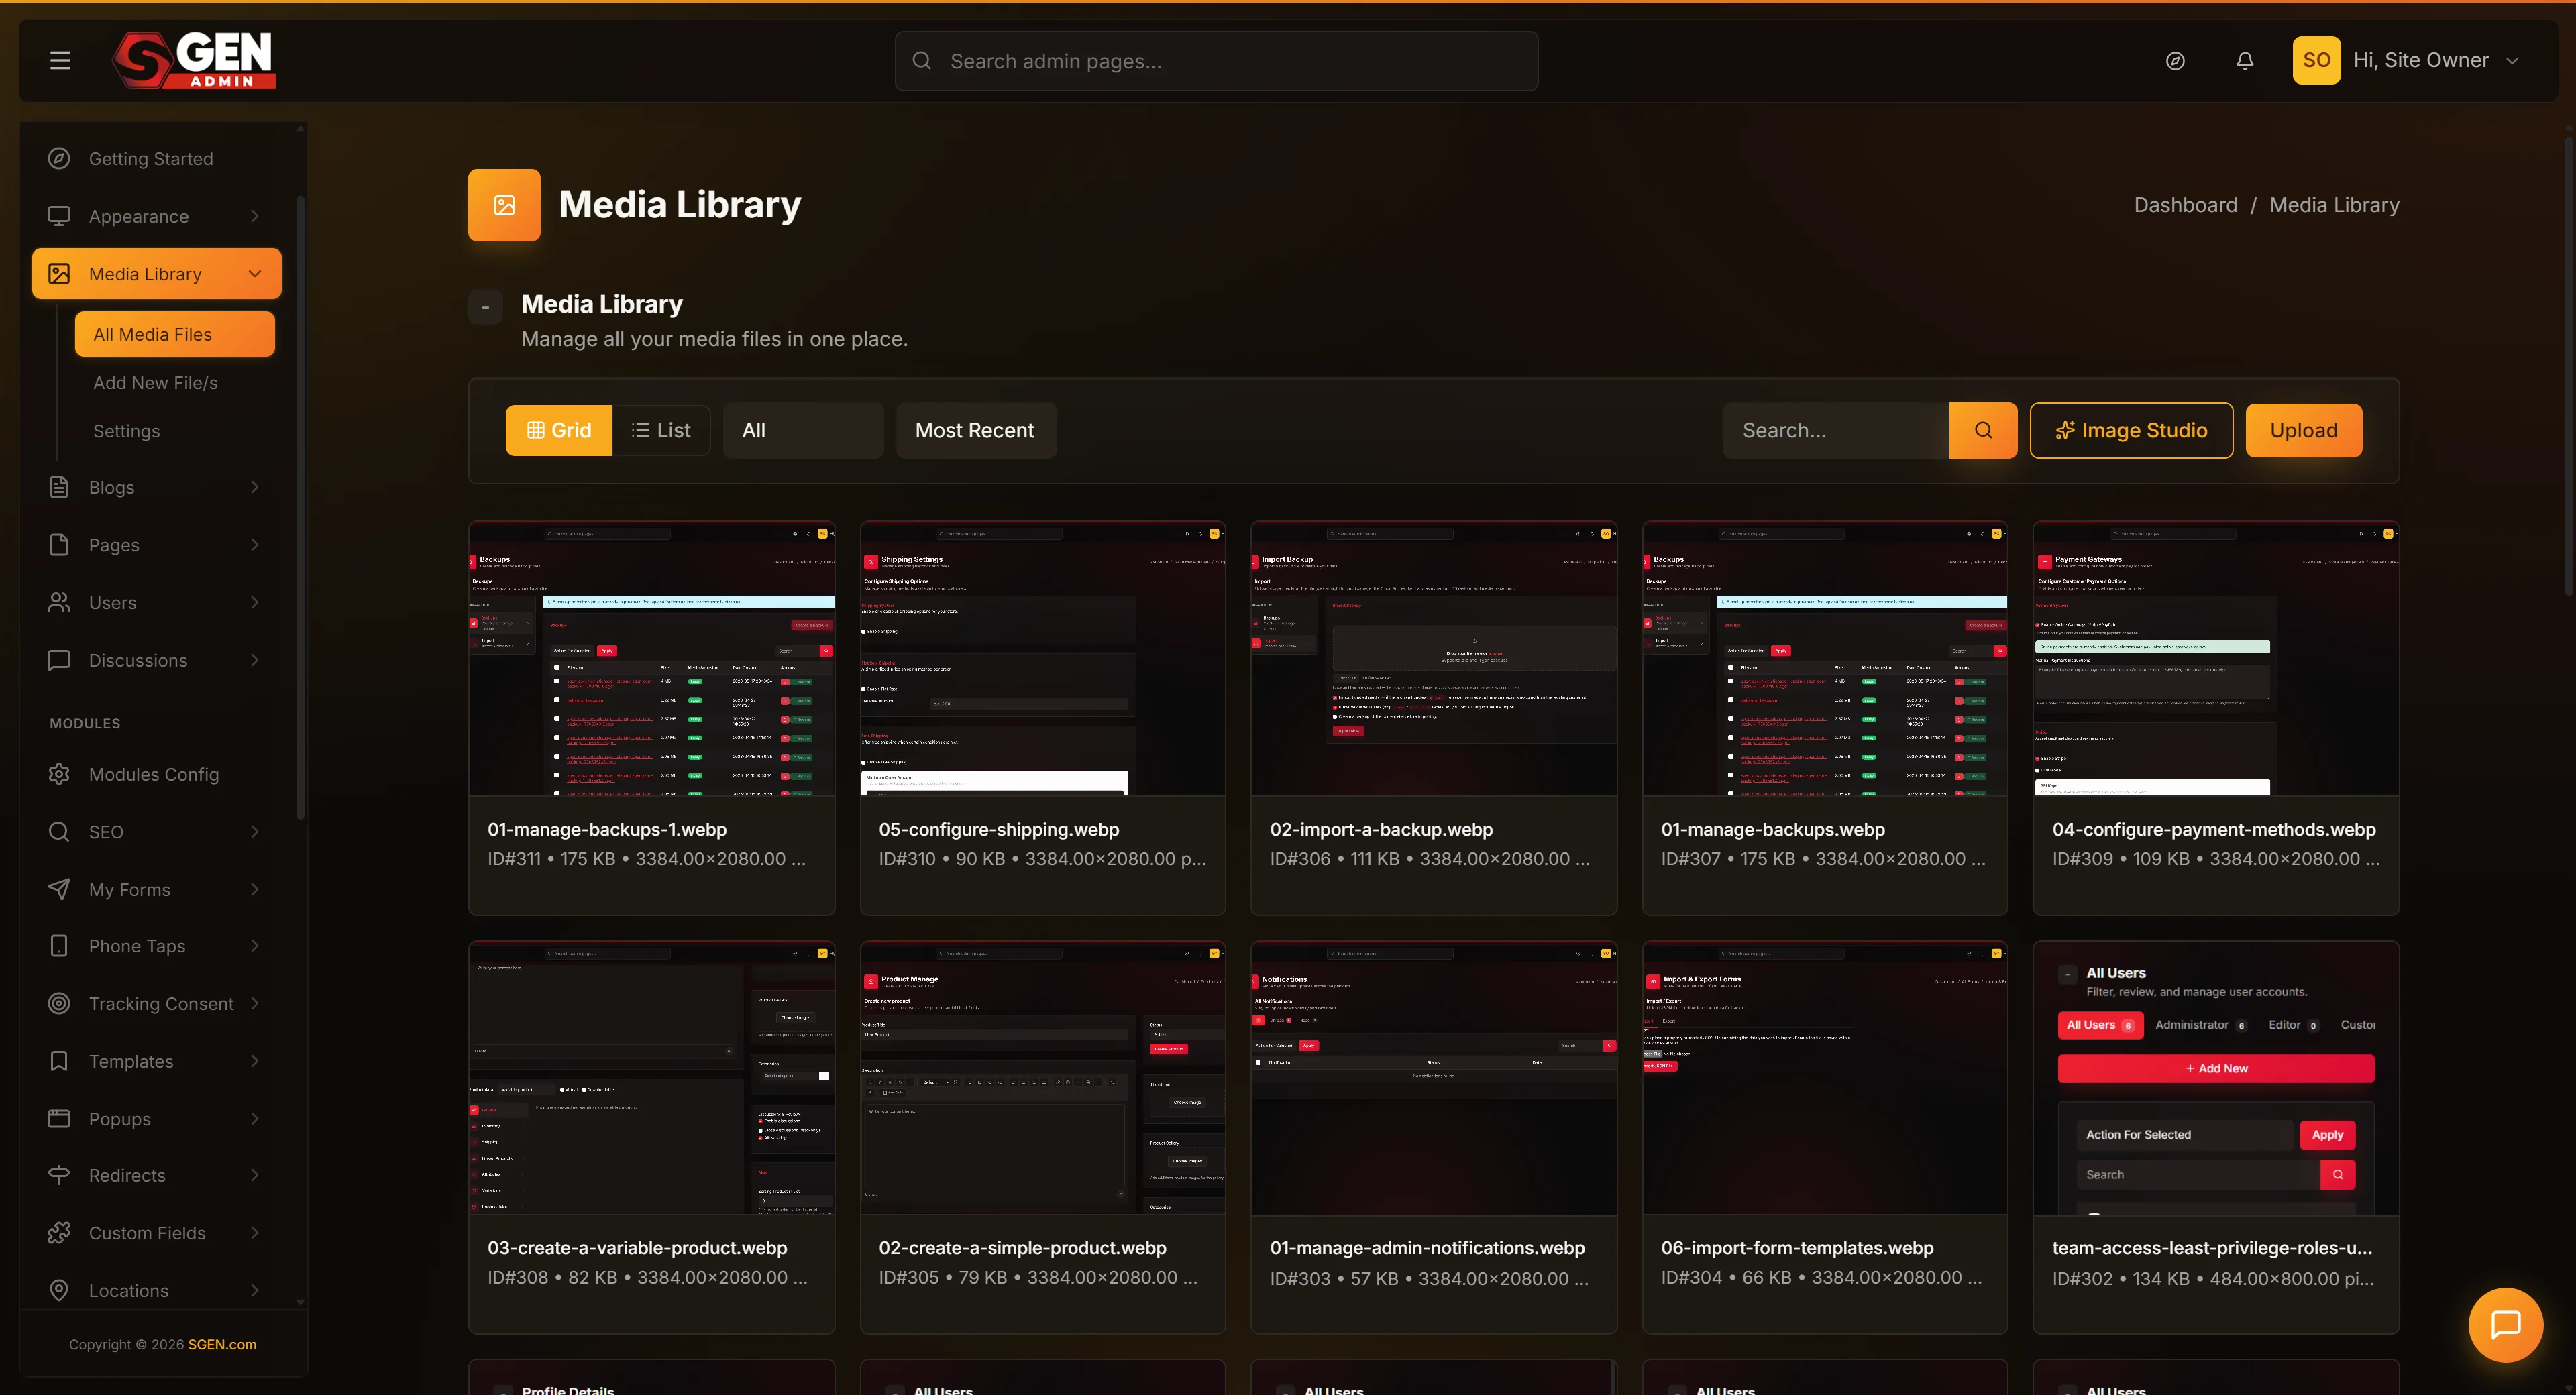
Task: Click the Image Studio button
Action: 2131,430
